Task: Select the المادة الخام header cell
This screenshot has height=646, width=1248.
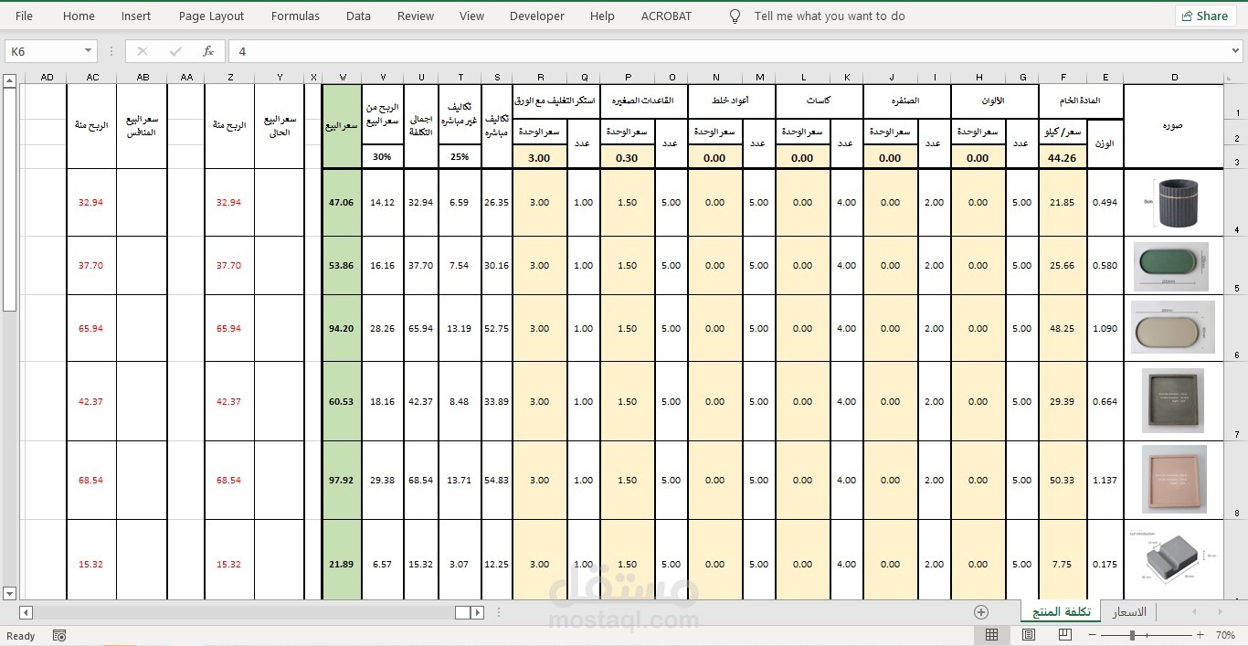Action: [x=1082, y=101]
